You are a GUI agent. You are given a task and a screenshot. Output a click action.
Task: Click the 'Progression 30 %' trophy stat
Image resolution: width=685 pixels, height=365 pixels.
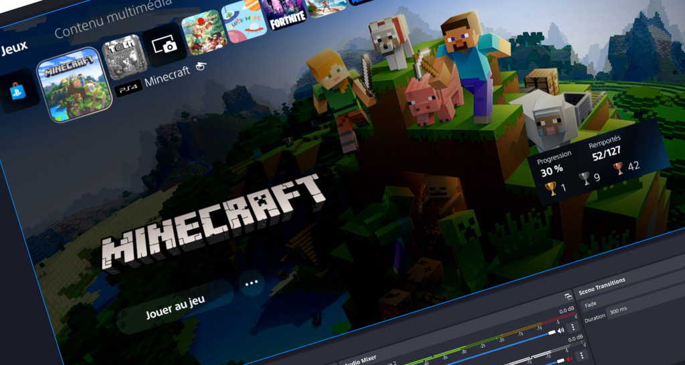(x=554, y=164)
